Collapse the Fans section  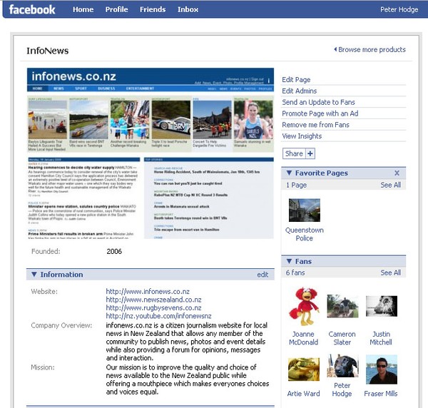287,261
